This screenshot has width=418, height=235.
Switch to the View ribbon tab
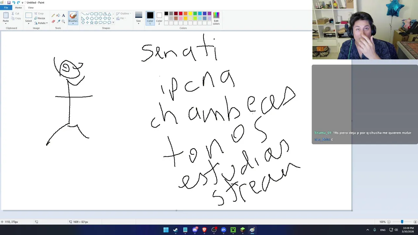coord(31,8)
